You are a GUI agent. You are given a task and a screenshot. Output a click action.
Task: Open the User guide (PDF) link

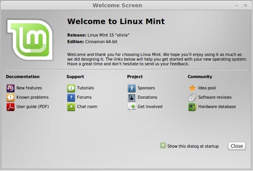[33, 107]
